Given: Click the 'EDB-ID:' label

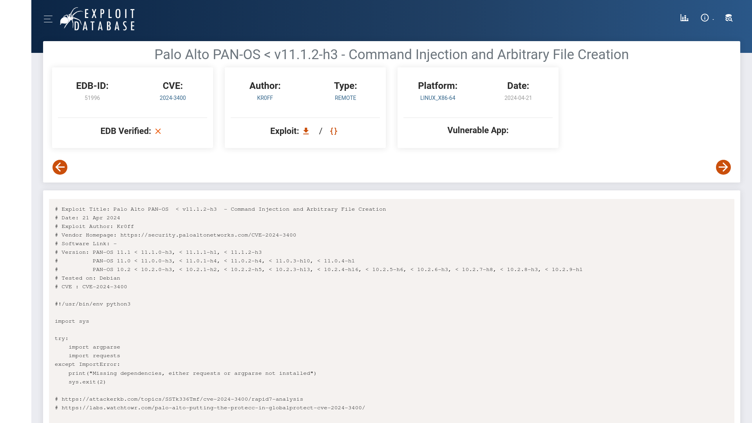Looking at the screenshot, I should pos(92,86).
